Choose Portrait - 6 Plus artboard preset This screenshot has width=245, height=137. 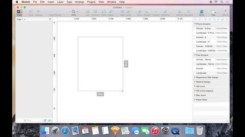click(211, 29)
